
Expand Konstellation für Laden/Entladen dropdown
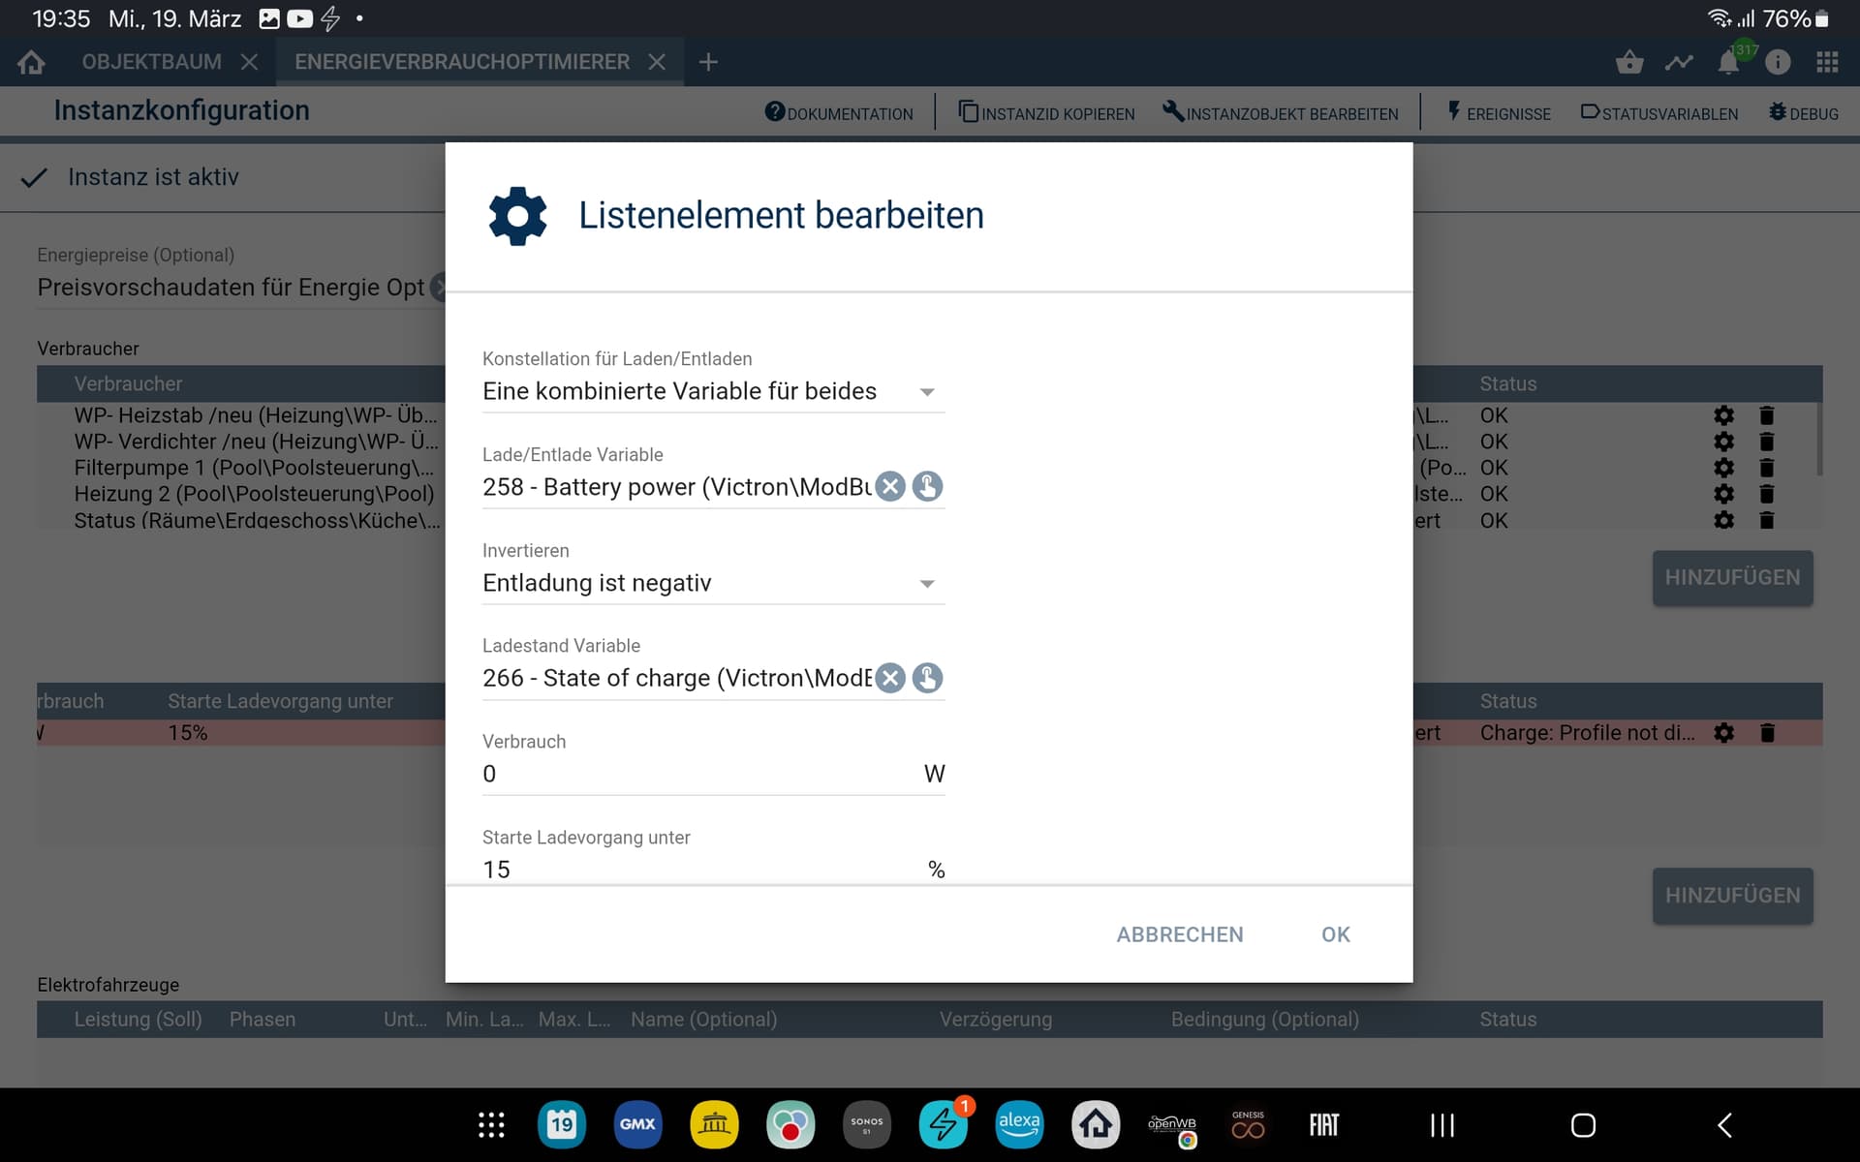click(713, 391)
